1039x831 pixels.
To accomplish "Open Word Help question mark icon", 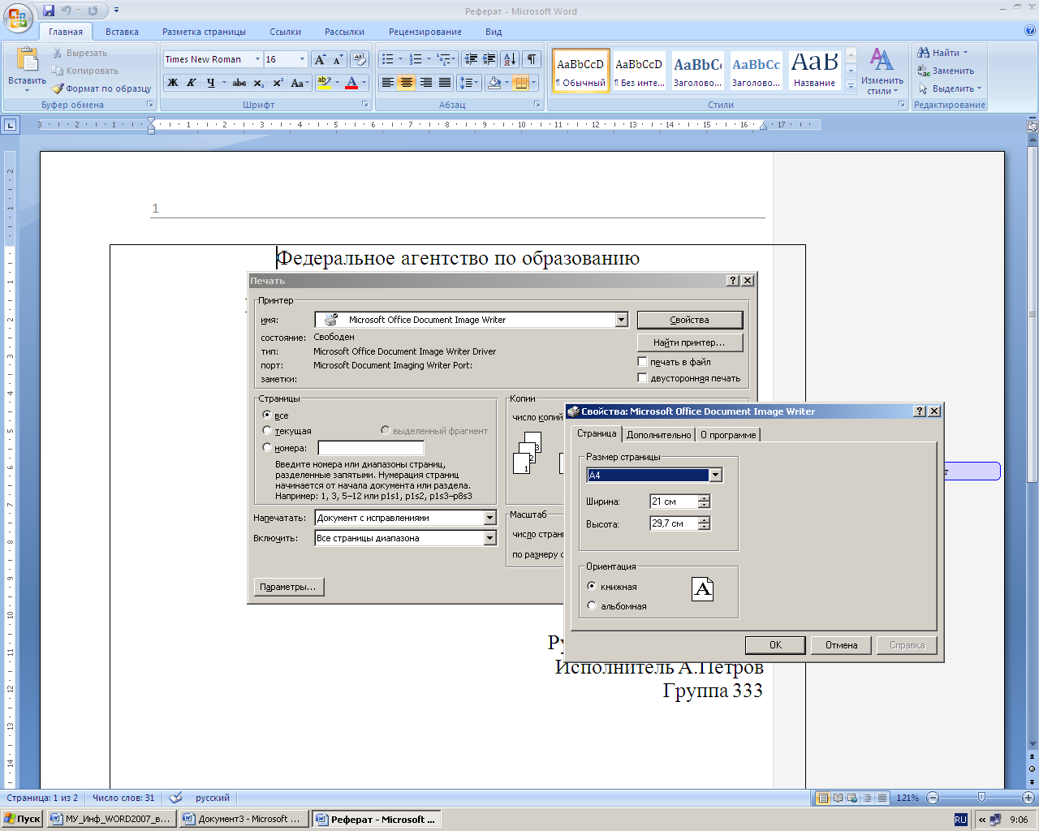I will click(x=1030, y=31).
